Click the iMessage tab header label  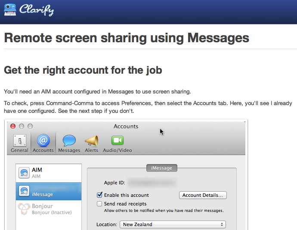tap(162, 168)
